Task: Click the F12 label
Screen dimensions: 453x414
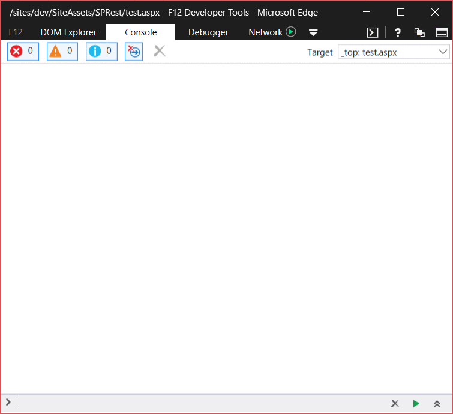Action: 16,32
